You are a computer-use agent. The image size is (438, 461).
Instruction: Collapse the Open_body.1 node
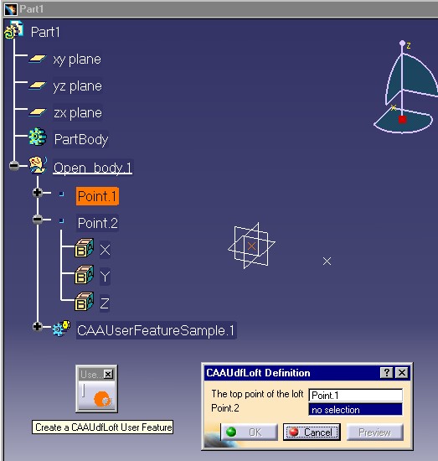click(x=13, y=166)
